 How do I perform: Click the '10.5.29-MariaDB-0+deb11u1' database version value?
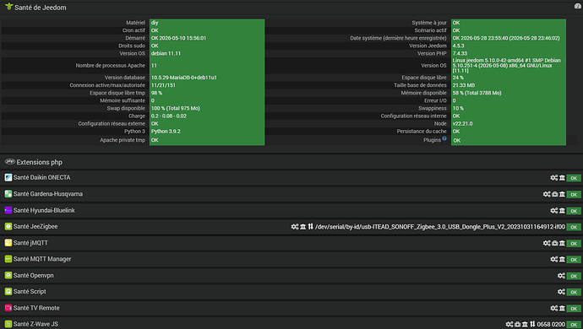[x=184, y=78]
